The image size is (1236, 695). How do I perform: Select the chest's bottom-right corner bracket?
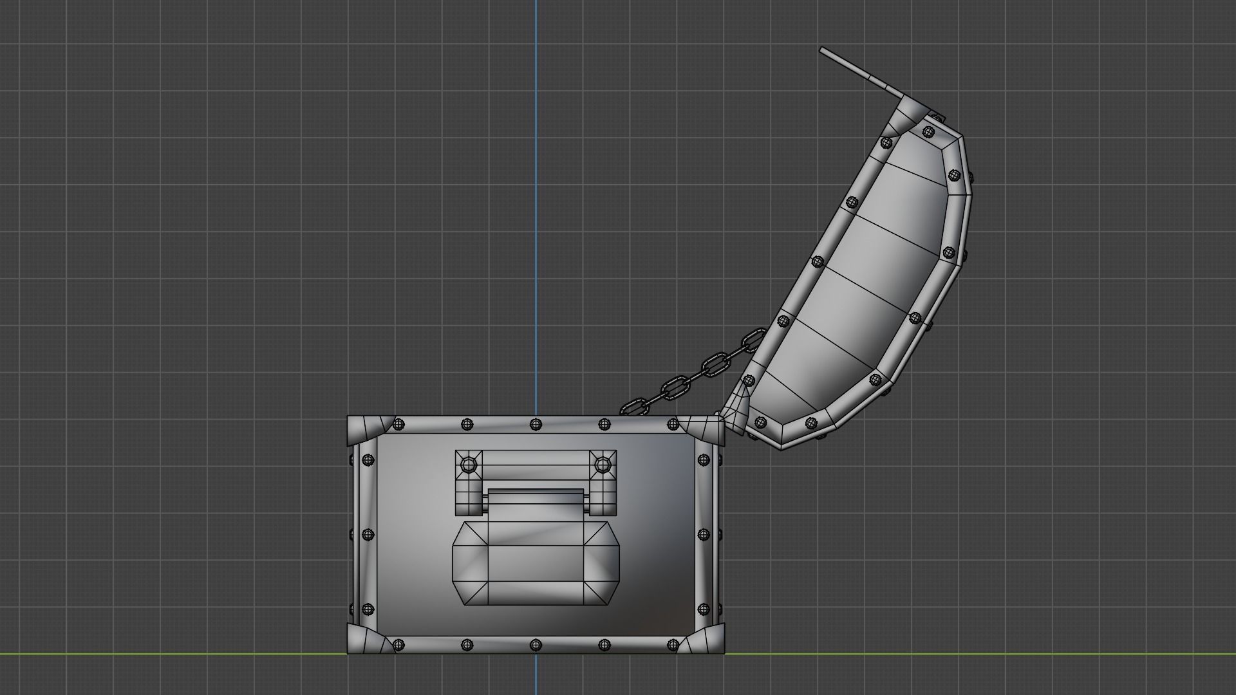(702, 640)
